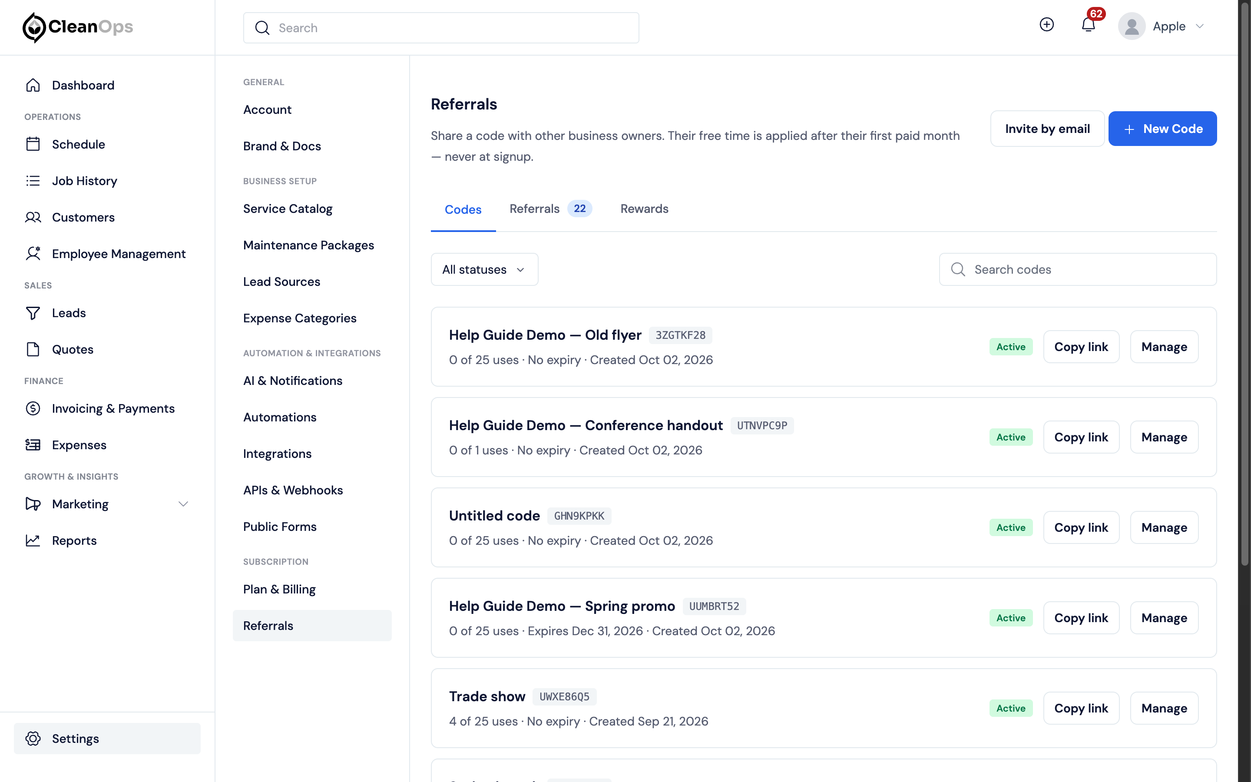
Task: Copy link for Trade show code
Action: coord(1081,709)
